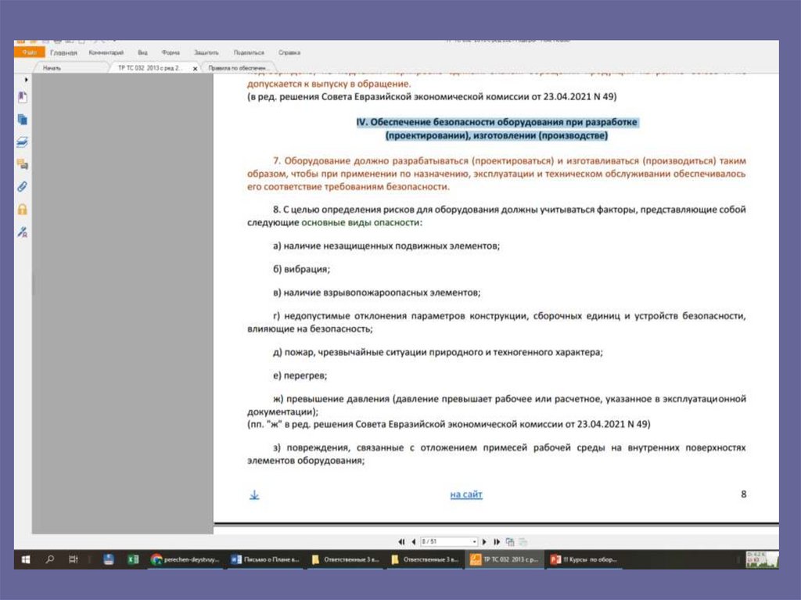Screen dimensions: 801x600
Task: Open the Layers panel icon
Action: [23, 142]
